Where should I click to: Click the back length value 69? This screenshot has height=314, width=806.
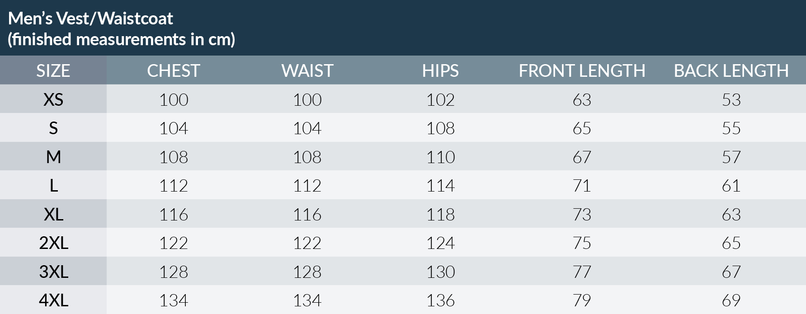(x=731, y=300)
